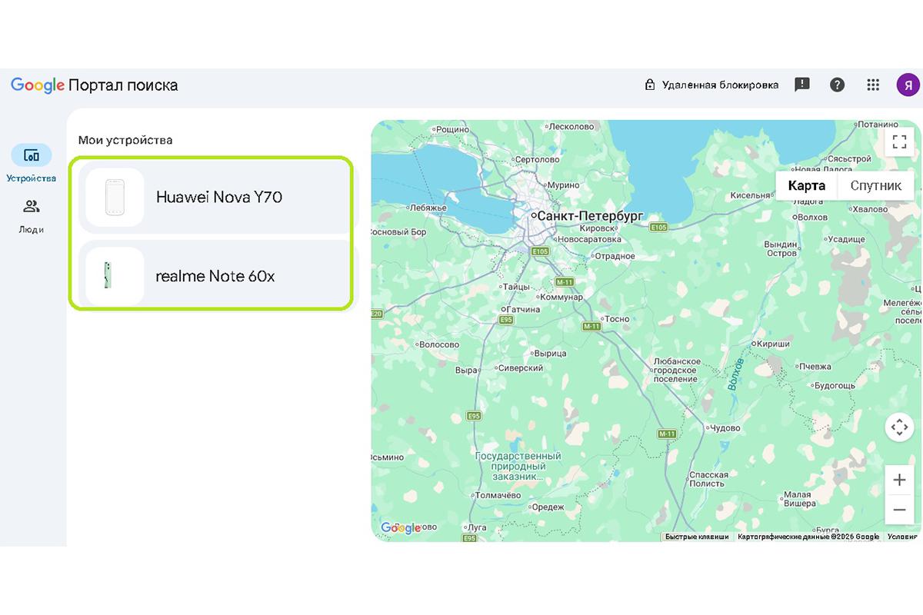Click the Huawei Nova Y70 phone thumbnail

[115, 198]
